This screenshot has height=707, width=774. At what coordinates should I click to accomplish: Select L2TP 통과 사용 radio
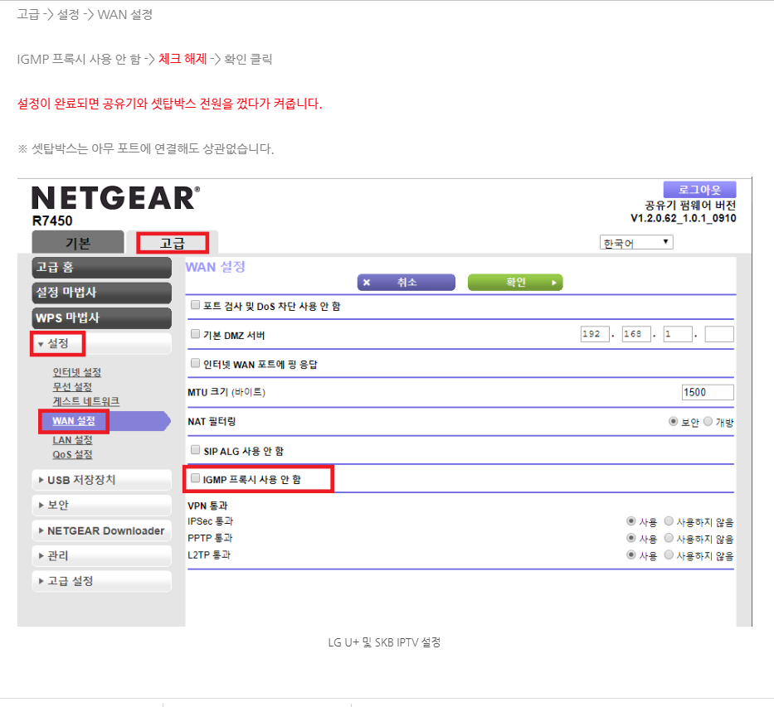[x=630, y=555]
